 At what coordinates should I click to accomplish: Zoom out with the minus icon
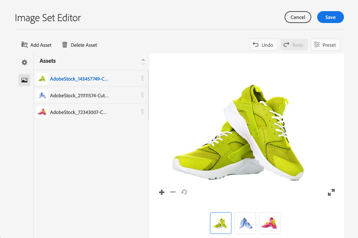[173, 192]
